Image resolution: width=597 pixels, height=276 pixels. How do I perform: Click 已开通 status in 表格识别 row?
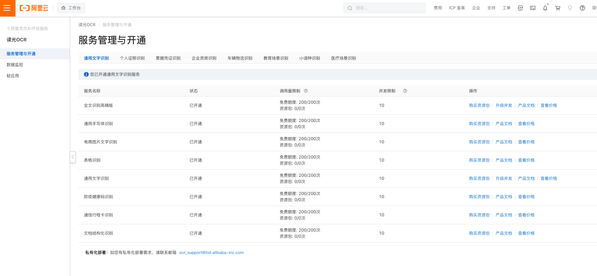click(x=196, y=160)
